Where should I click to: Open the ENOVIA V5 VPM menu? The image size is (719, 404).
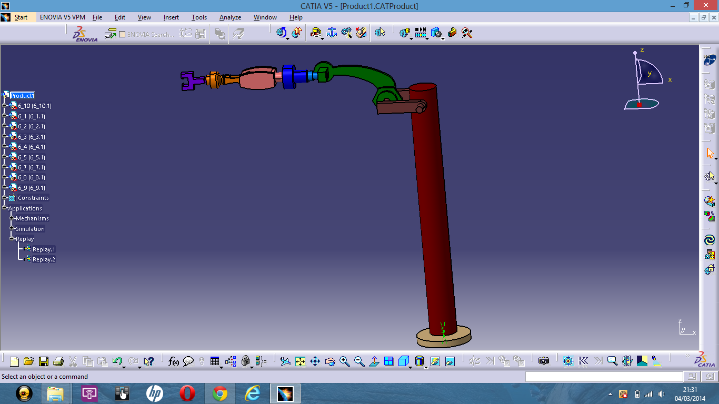[x=63, y=17]
